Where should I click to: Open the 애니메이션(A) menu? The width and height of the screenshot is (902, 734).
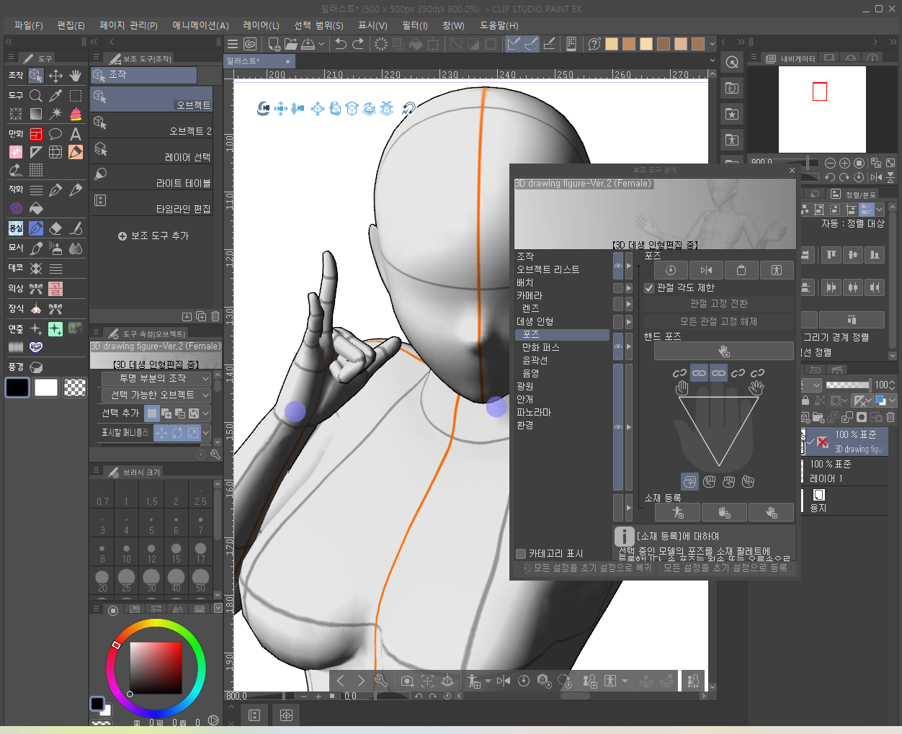(200, 25)
